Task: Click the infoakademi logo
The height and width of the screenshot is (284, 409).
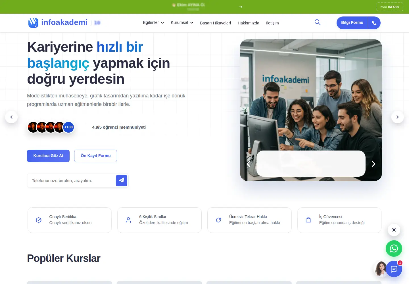Action: click(x=33, y=23)
